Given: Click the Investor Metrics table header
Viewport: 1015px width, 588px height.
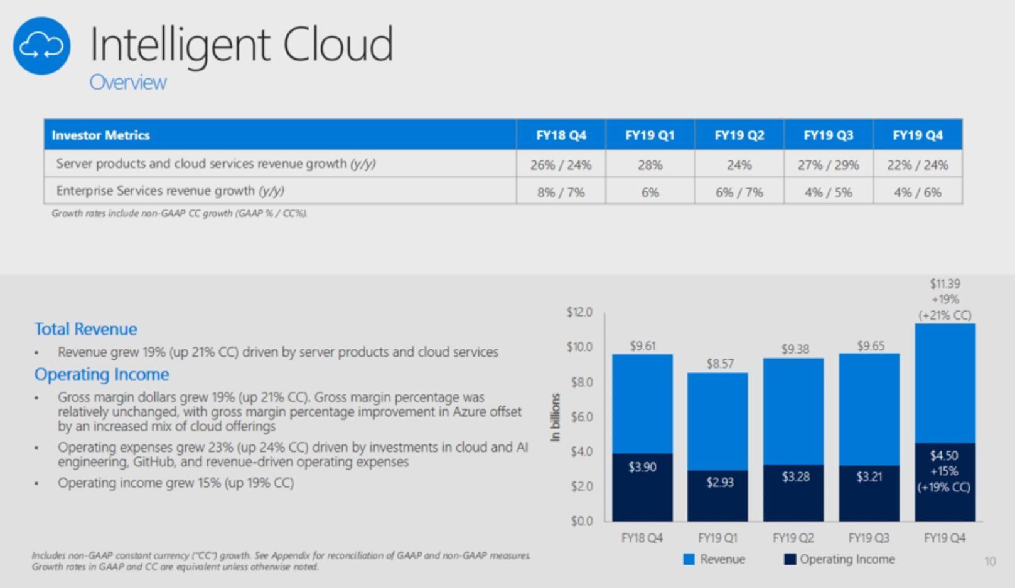Looking at the screenshot, I should (101, 135).
